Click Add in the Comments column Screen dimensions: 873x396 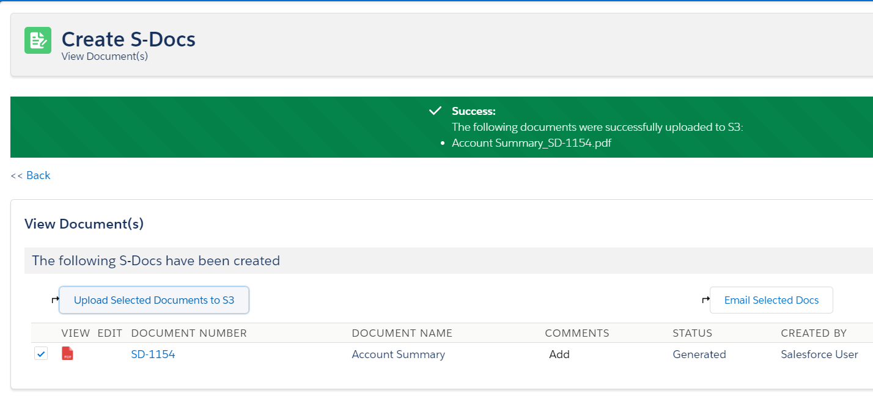pos(559,354)
